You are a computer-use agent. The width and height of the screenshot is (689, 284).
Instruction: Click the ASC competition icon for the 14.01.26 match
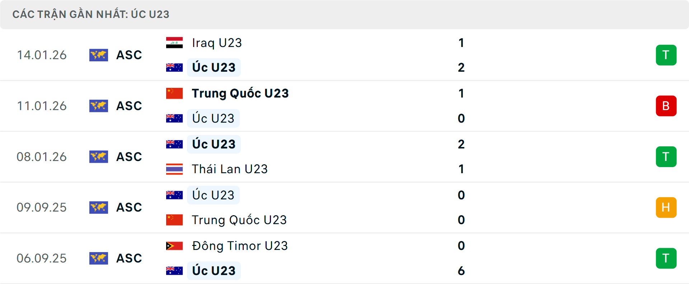(99, 55)
